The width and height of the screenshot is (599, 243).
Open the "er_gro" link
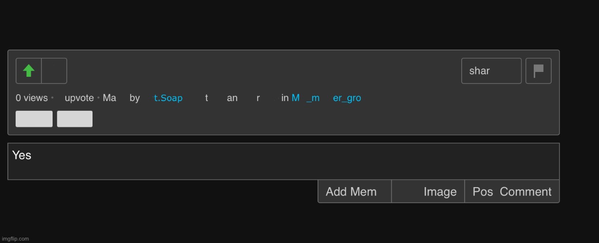pyautogui.click(x=347, y=98)
